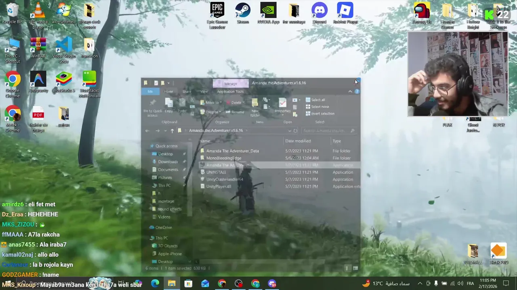
Task: Open Discord from the desktop
Action: 319,13
